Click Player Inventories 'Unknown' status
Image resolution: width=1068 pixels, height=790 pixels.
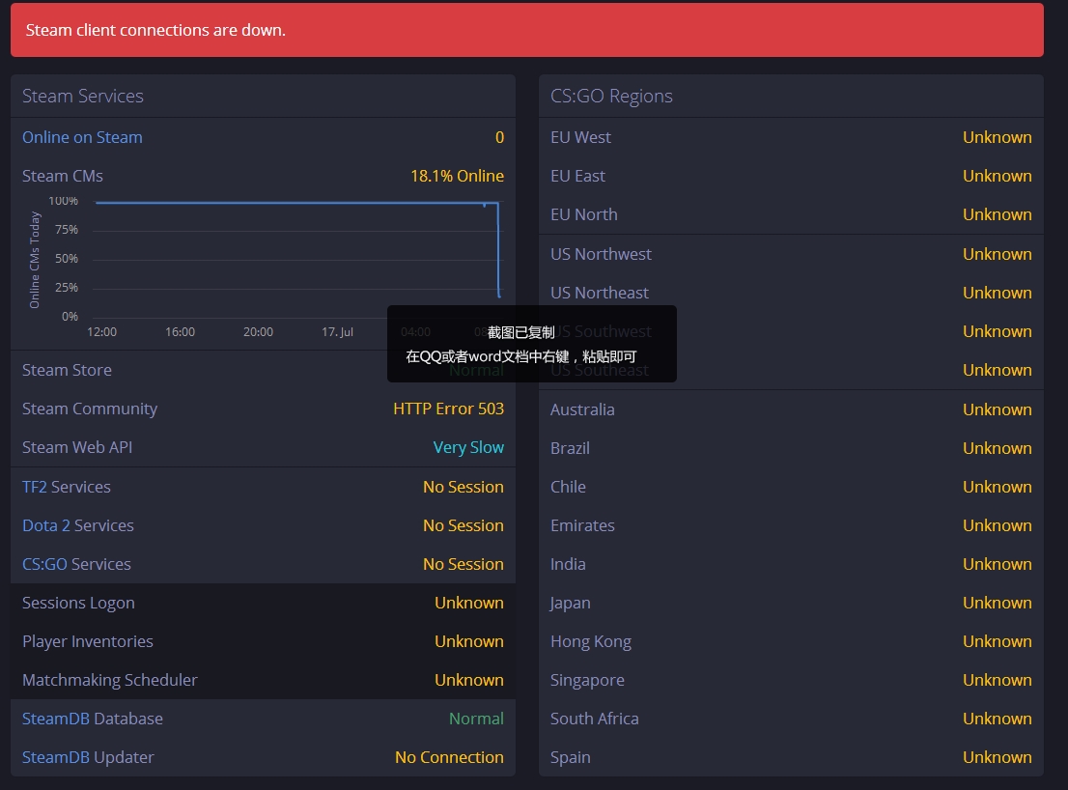point(469,641)
